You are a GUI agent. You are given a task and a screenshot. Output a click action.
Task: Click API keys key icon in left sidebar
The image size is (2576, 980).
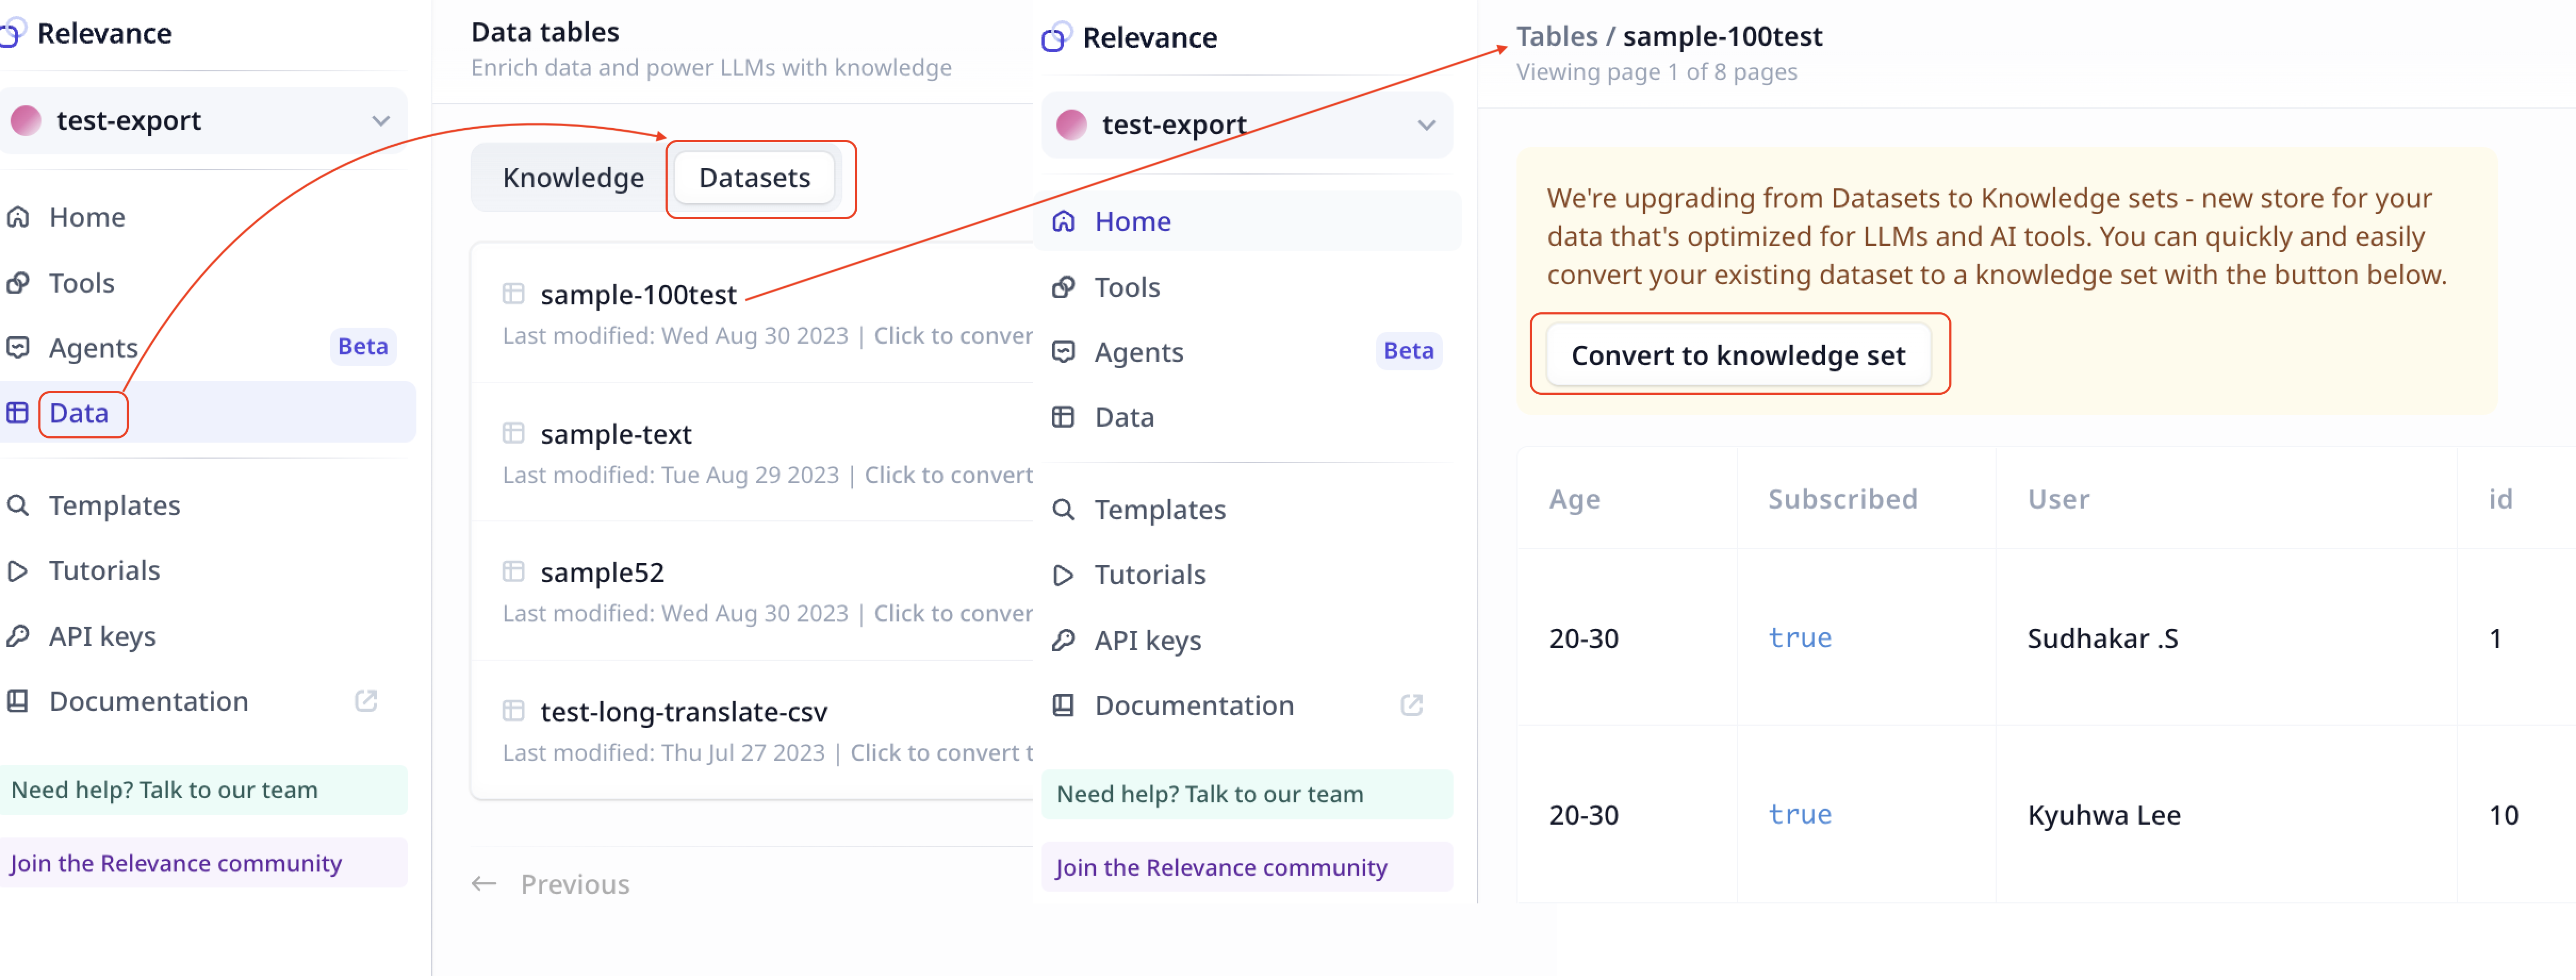click(x=18, y=636)
